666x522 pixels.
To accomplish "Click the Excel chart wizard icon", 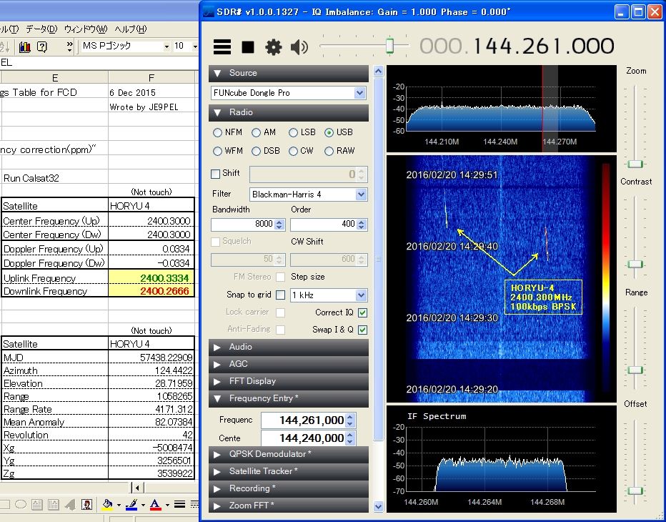I will [x=25, y=46].
